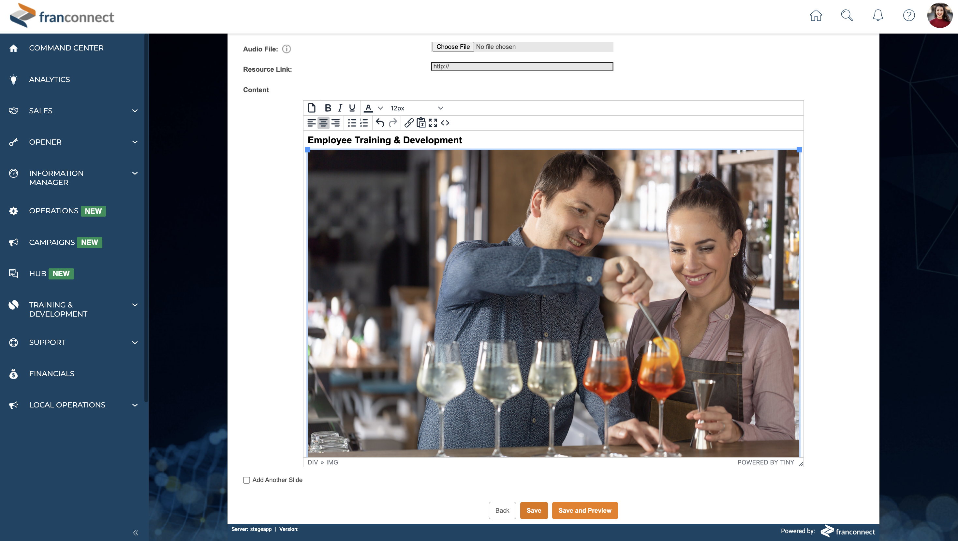Screen dimensions: 958x541
Task: Click the notifications bell icon
Action: pyautogui.click(x=878, y=16)
